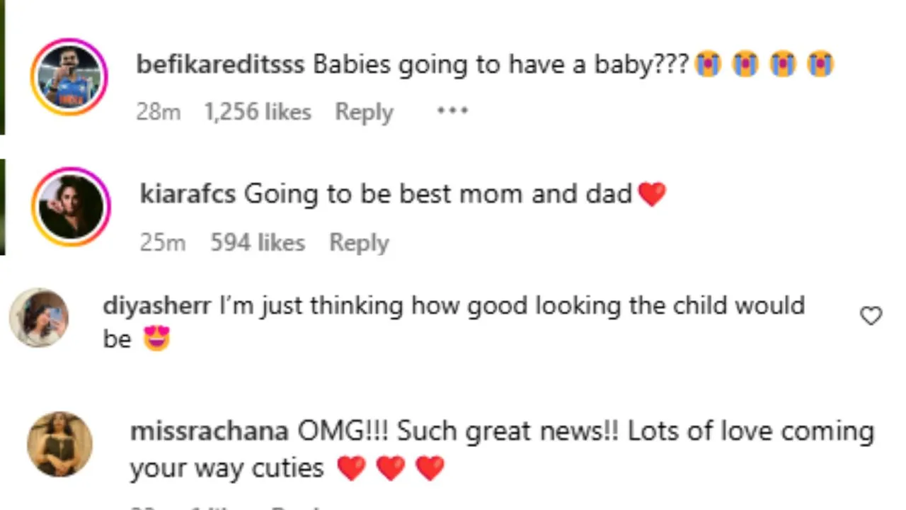Image resolution: width=906 pixels, height=510 pixels.
Task: Click the diyasherr username
Action: 157,306
